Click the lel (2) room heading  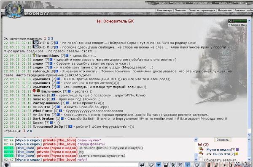click(x=203, y=145)
